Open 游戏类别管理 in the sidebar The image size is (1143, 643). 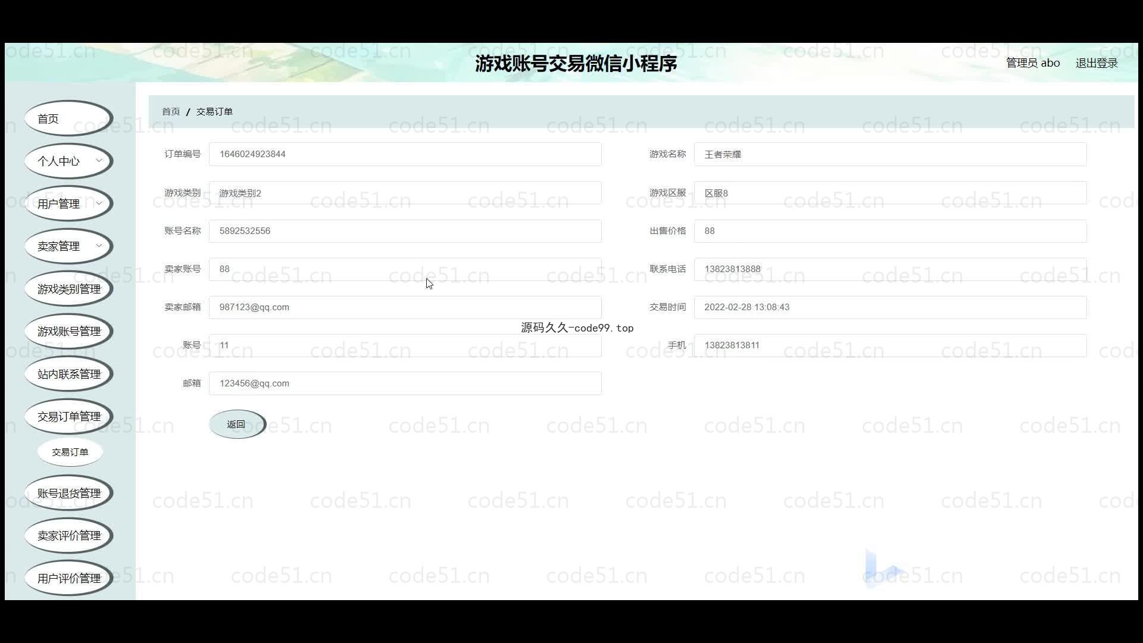coord(68,289)
